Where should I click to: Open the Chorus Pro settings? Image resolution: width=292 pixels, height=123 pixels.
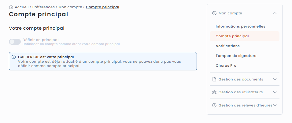[226, 65]
